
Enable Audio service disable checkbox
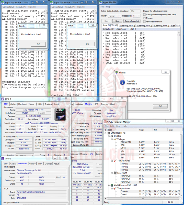(x=144, y=15)
